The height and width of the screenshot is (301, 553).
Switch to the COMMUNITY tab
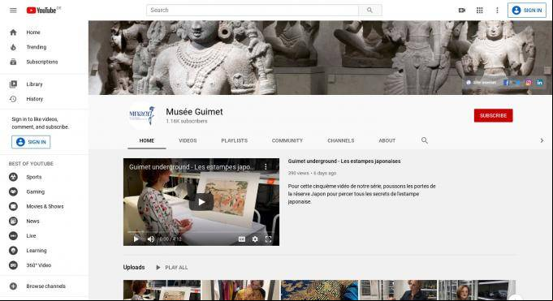point(287,140)
